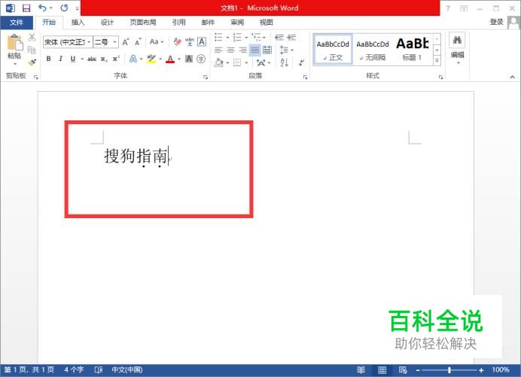Open enclosed characters tool
The height and width of the screenshot is (377, 521).
(201, 59)
